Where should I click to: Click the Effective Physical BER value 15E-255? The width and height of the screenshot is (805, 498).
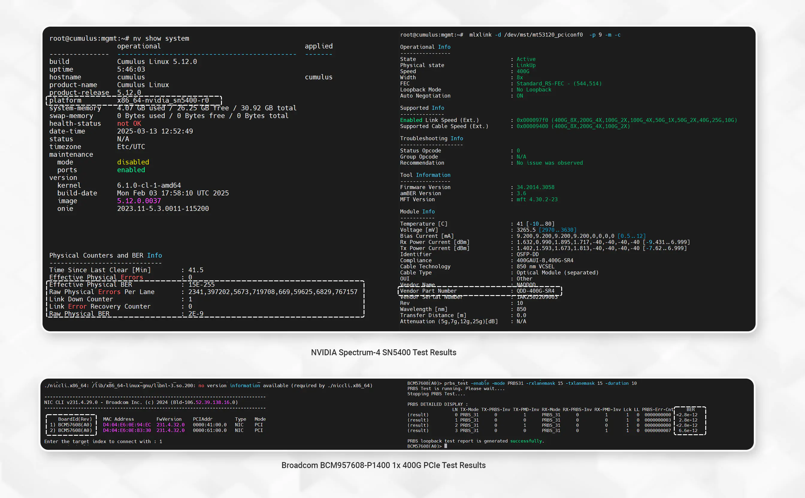pyautogui.click(x=201, y=285)
